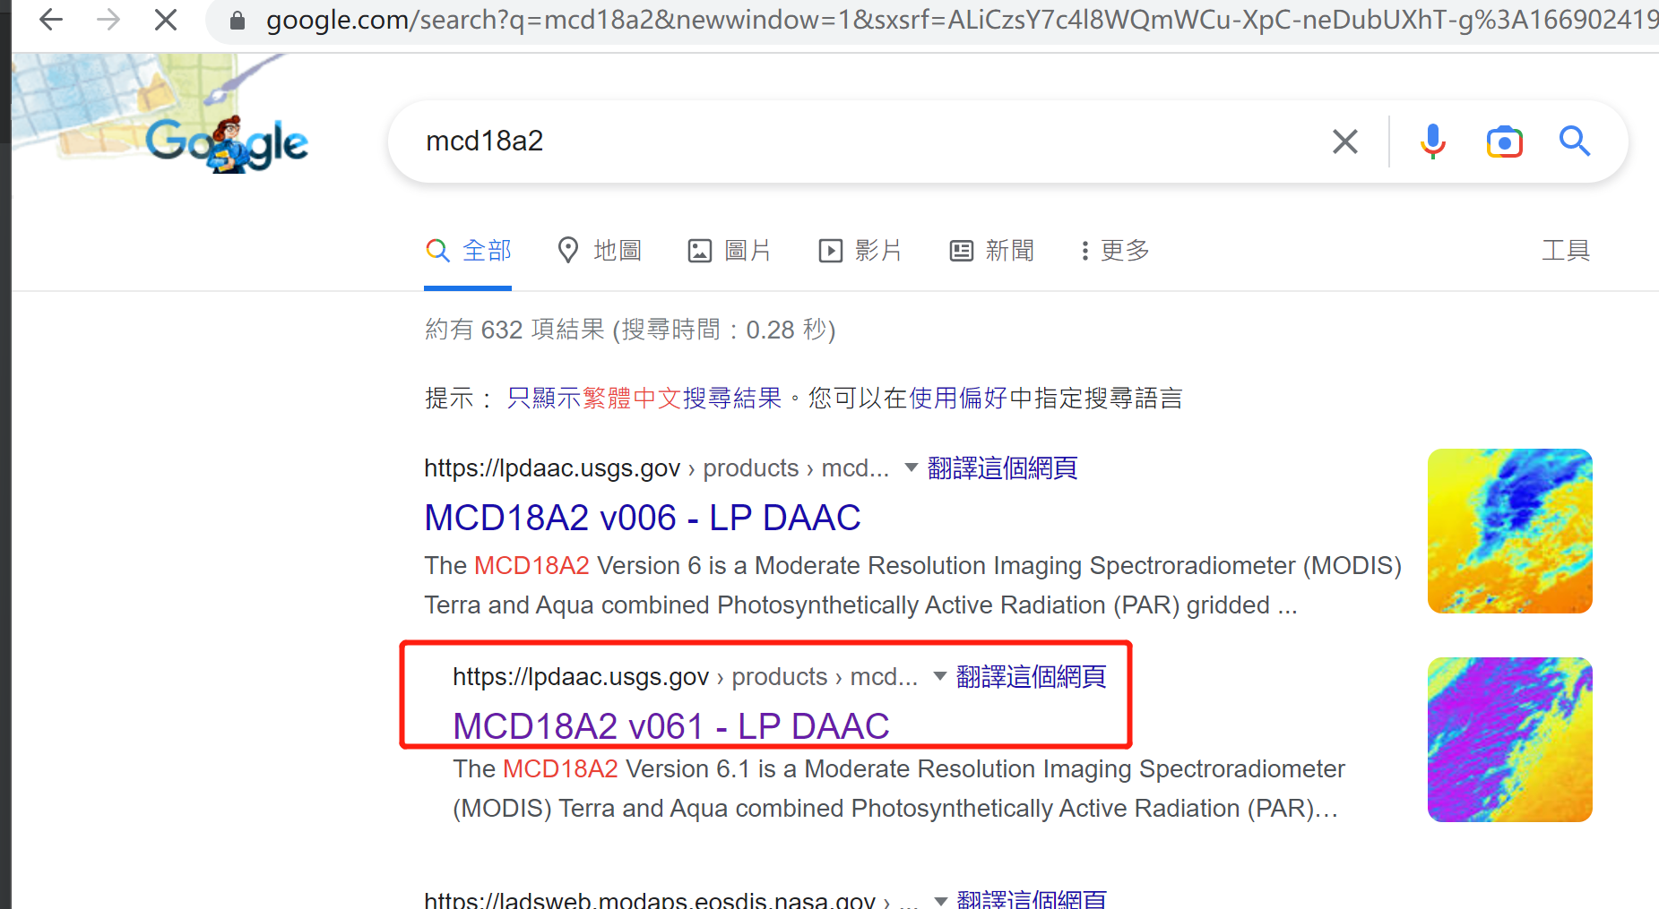This screenshot has width=1659, height=909.
Task: Open the MCD18A2 v061 result thumbnail image
Action: coord(1509,739)
